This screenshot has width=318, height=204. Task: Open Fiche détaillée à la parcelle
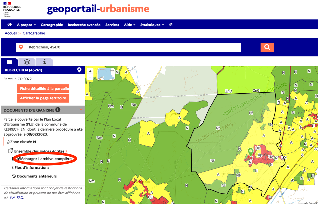tap(43, 89)
